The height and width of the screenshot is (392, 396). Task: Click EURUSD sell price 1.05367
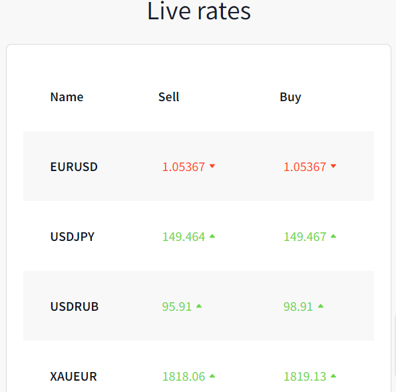click(183, 167)
